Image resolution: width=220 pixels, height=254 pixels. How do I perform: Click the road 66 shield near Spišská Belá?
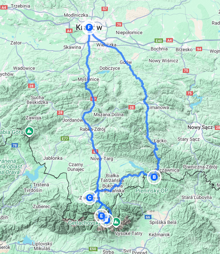coord(148,217)
